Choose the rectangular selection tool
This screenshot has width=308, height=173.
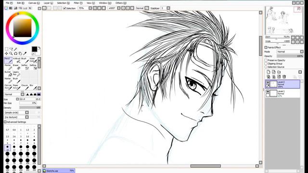pyautogui.click(x=6, y=49)
